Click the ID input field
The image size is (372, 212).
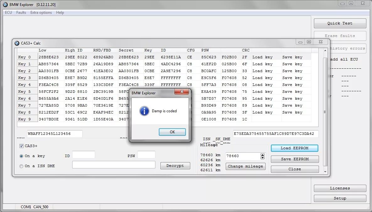click(x=84, y=155)
